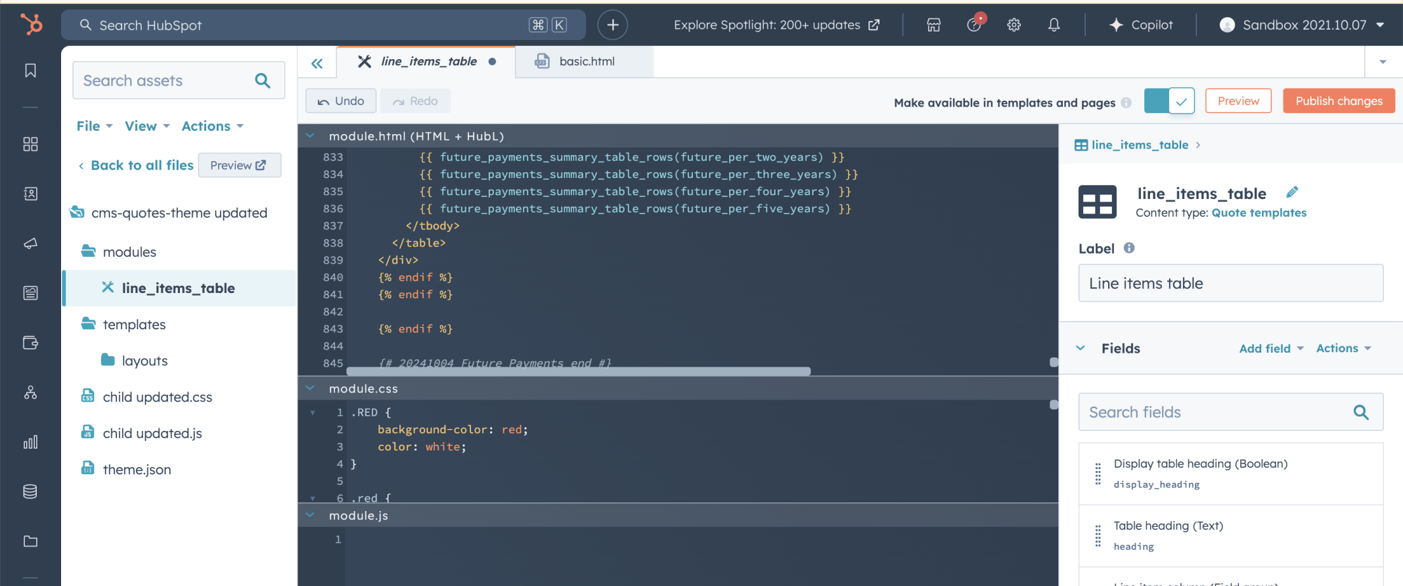This screenshot has height=586, width=1403.
Task: Collapse the module.js code section
Action: click(x=310, y=516)
